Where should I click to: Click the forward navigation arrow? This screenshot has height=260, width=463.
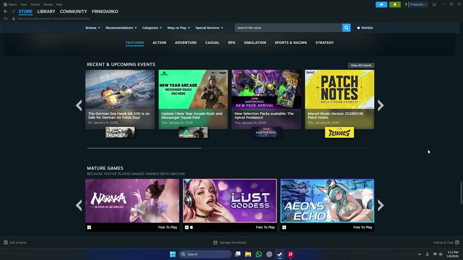[x=13, y=12]
